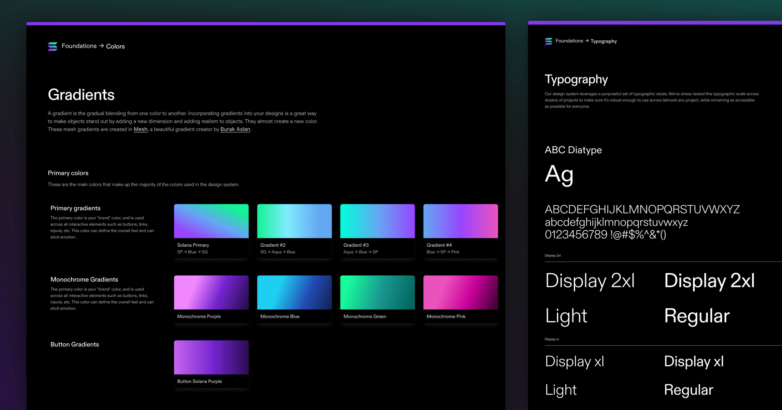Click the Solana logo on the Typography page

pos(548,41)
